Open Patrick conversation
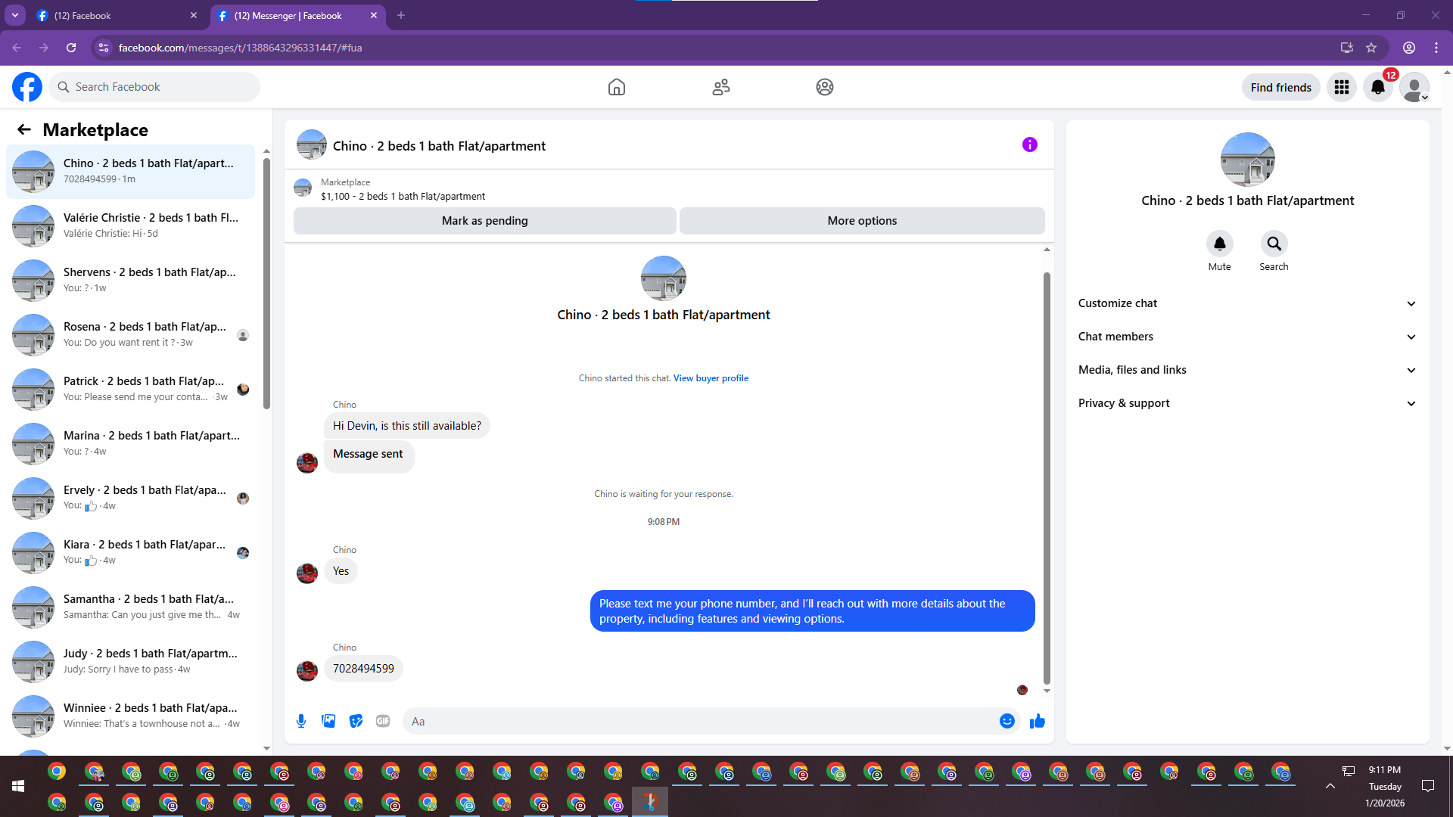This screenshot has width=1453, height=817. point(130,390)
